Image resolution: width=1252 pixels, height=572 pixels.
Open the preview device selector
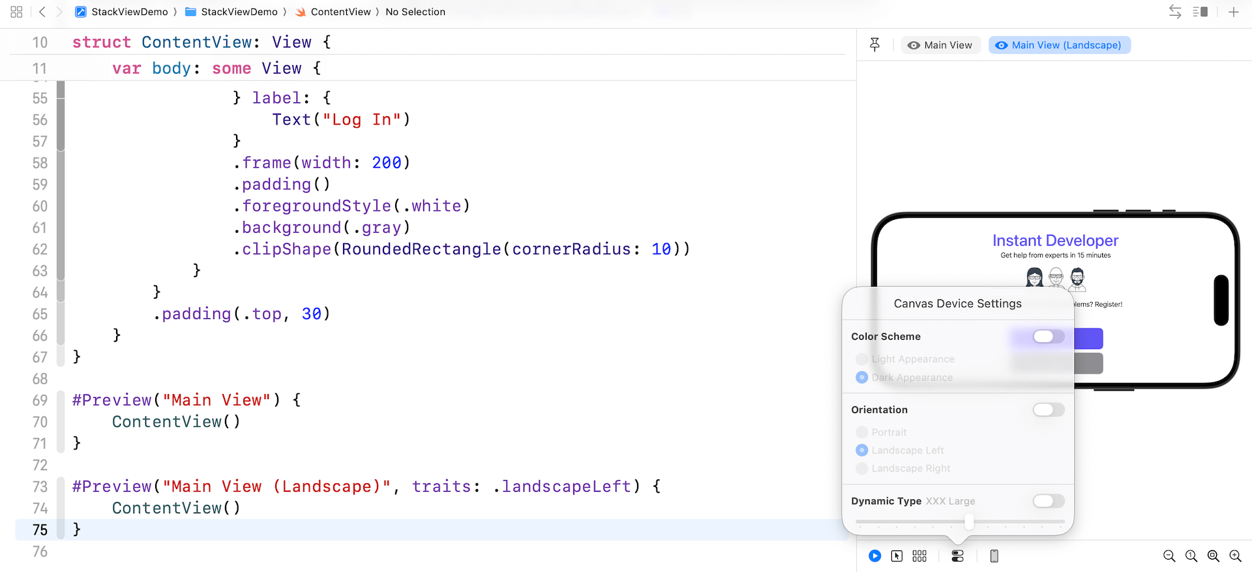click(x=994, y=556)
